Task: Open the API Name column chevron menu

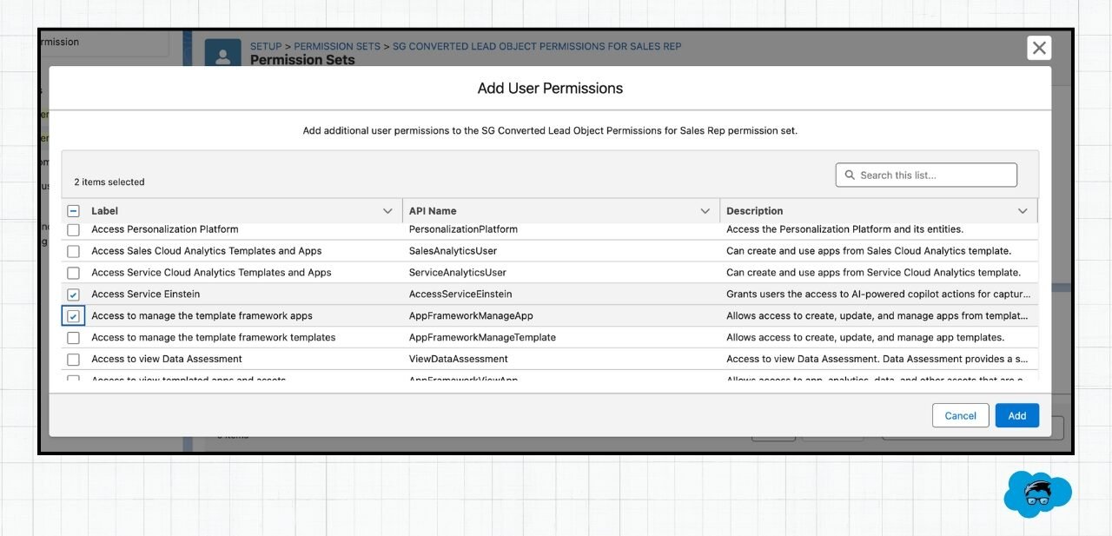Action: tap(705, 211)
